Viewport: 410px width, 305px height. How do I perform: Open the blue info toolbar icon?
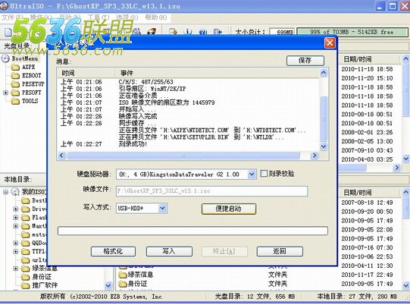(188, 32)
